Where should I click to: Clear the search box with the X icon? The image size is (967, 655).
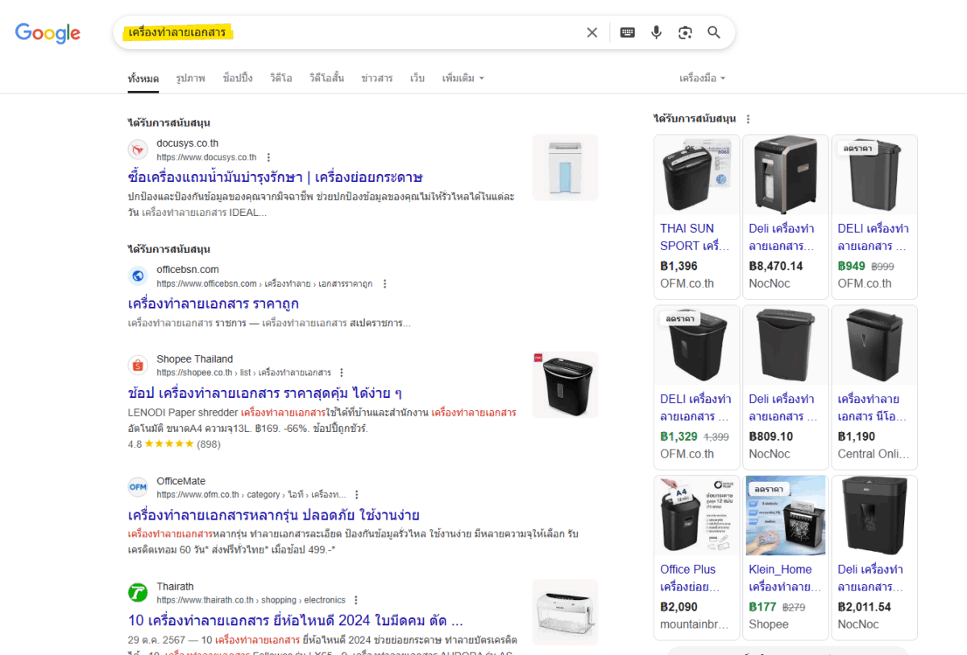coord(592,32)
